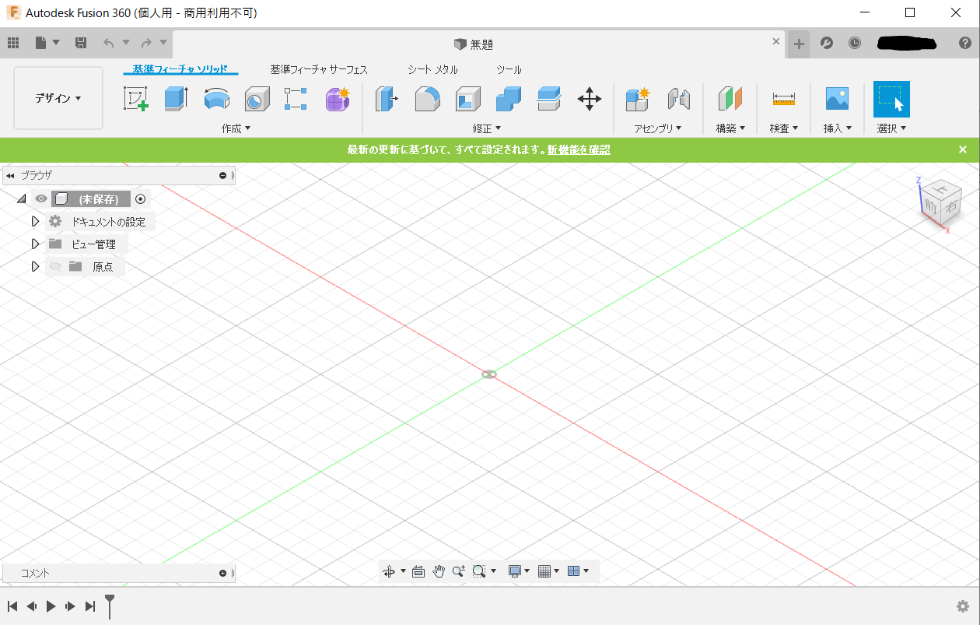Select the Orbit navigation tool

coord(389,571)
